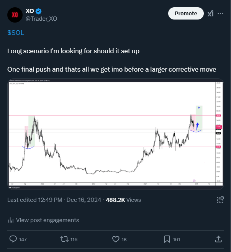Screen dimensions: 231x252
Task: Reply using the comment bubble icon
Action: click(13, 239)
